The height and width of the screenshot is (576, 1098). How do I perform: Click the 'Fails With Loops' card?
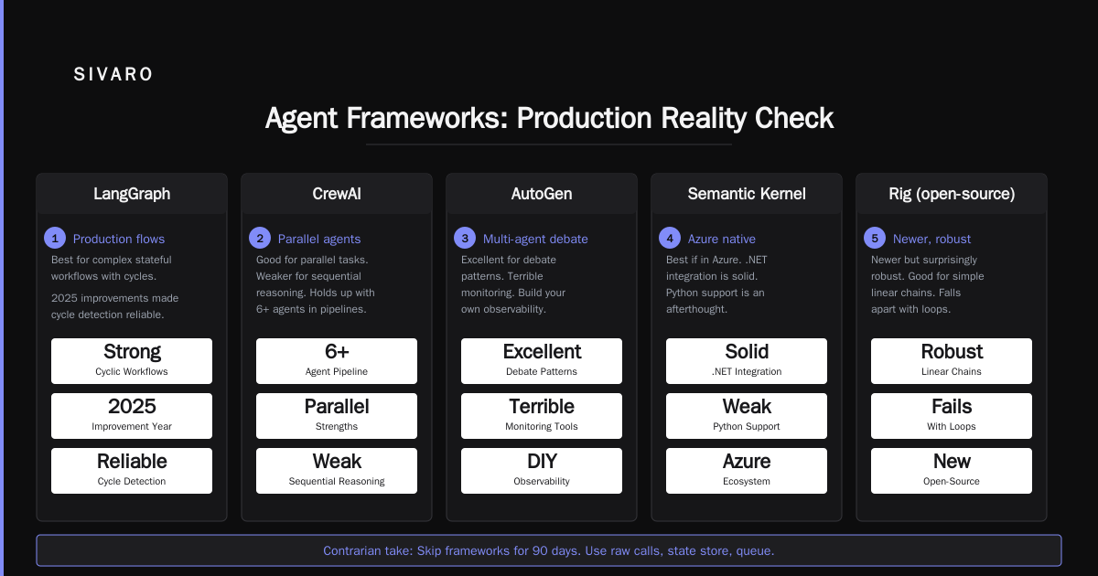click(x=952, y=416)
